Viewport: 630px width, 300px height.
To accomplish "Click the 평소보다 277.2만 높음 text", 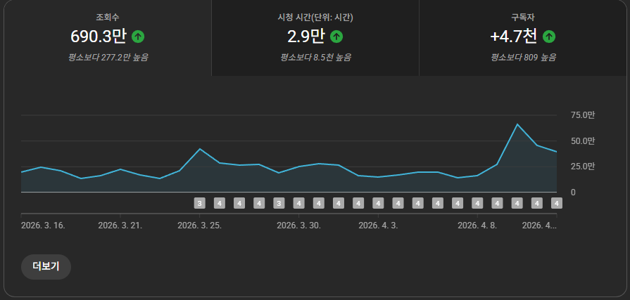I will click(x=108, y=57).
